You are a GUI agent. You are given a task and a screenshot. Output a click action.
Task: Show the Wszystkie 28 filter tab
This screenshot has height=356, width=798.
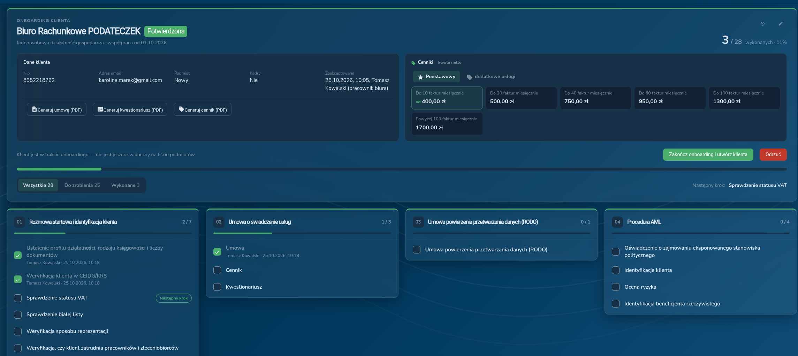(x=38, y=185)
